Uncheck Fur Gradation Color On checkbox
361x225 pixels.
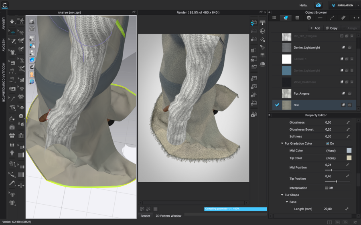pos(328,143)
